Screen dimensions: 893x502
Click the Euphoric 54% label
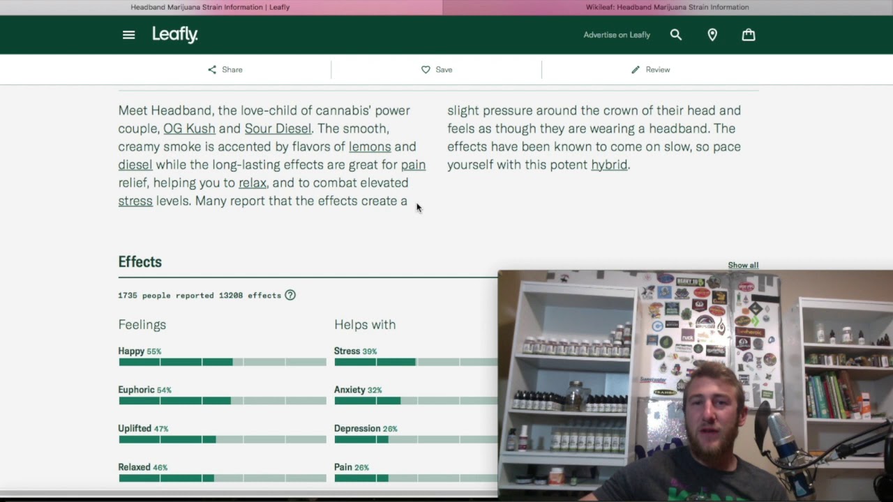[144, 390]
